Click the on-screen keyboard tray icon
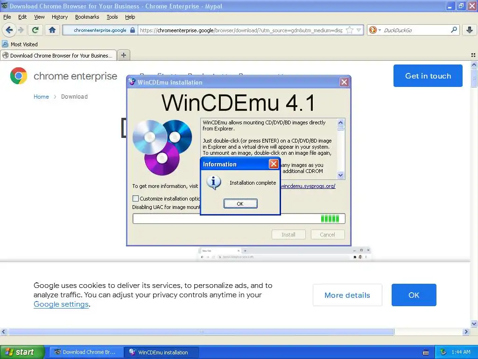 tap(426, 352)
